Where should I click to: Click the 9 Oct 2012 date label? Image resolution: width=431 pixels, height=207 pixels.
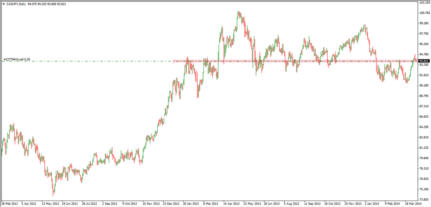(x=131, y=203)
